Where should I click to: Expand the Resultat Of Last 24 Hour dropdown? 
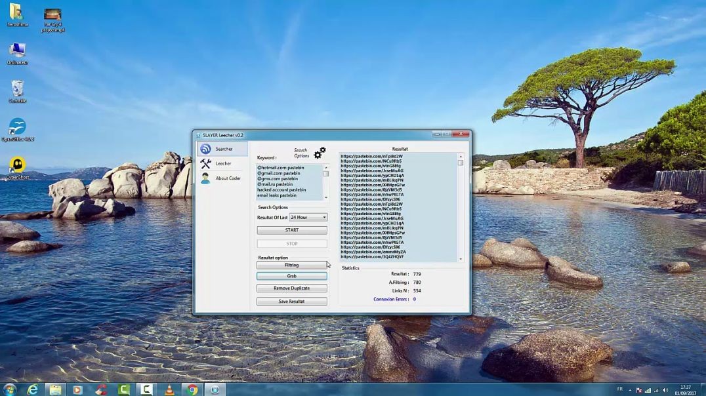point(308,218)
